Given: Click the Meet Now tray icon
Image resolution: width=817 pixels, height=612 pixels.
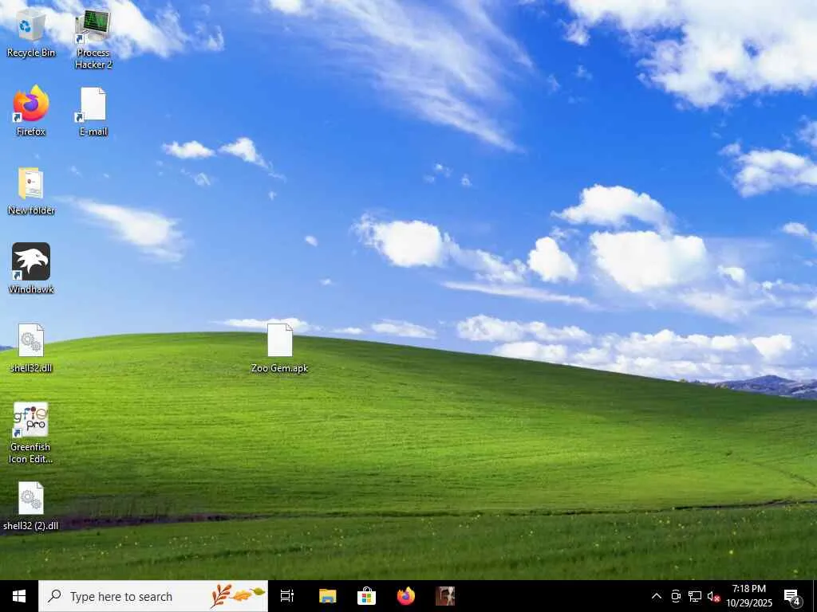Looking at the screenshot, I should tap(676, 596).
